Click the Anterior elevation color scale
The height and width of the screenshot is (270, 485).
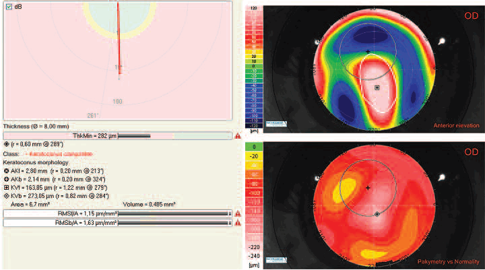pyautogui.click(x=254, y=67)
